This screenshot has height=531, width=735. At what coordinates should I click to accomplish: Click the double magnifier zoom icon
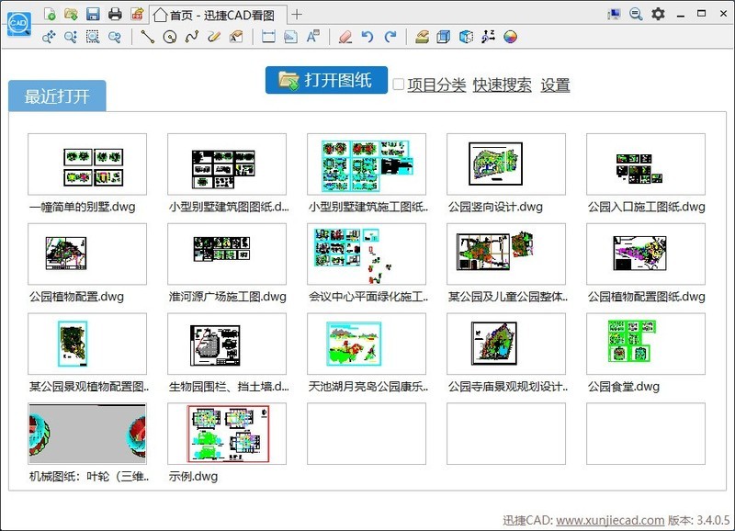click(x=114, y=37)
